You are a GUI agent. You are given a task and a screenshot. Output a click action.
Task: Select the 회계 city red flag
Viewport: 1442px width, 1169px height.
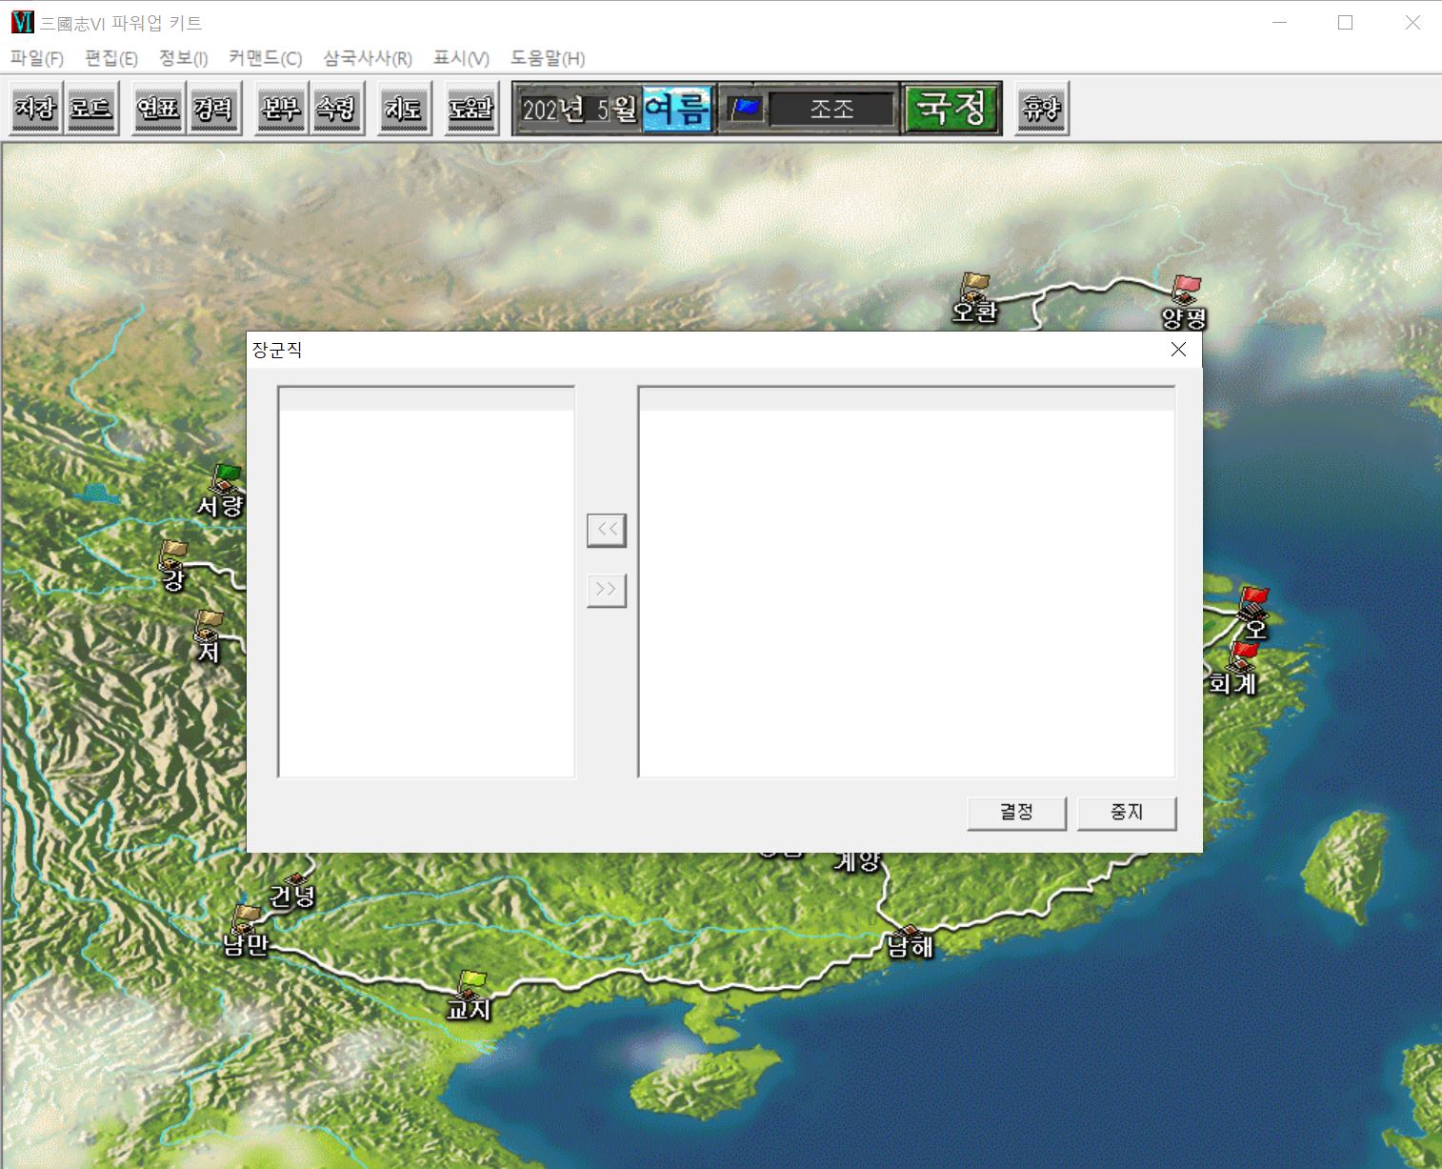click(1242, 656)
